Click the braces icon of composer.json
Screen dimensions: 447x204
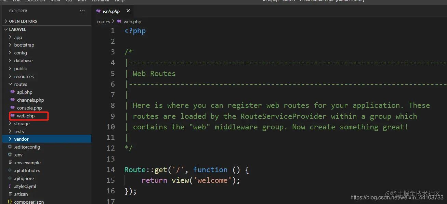(10, 202)
